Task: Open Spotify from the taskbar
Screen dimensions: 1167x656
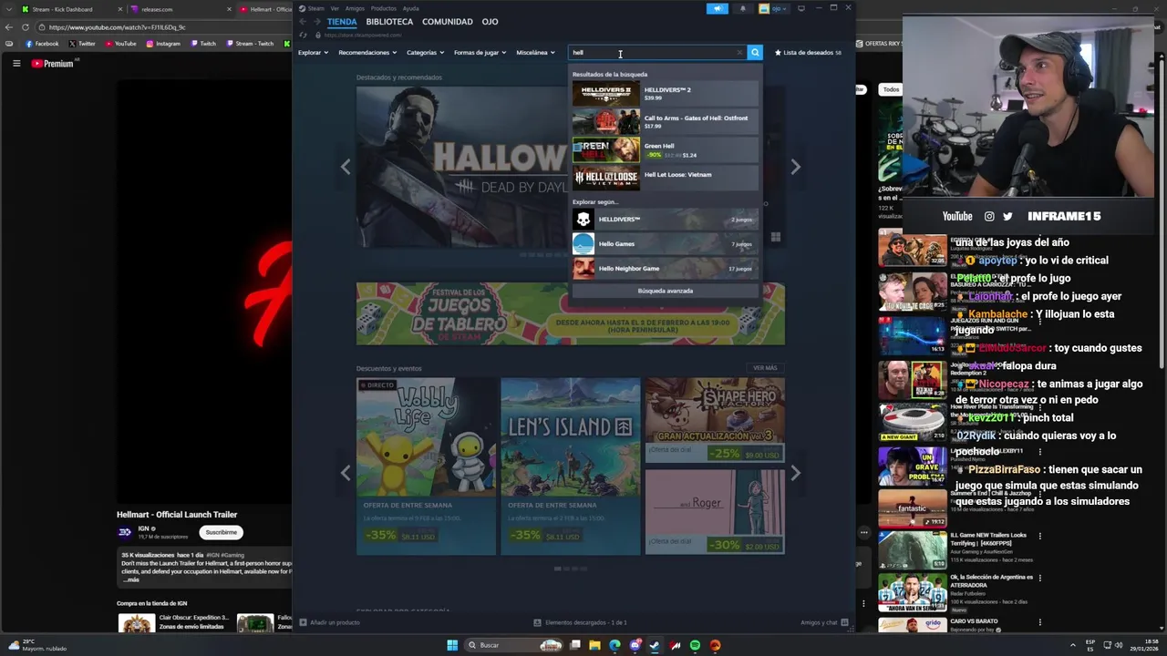Action: click(695, 645)
